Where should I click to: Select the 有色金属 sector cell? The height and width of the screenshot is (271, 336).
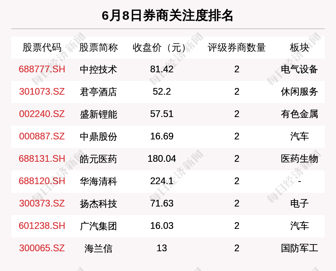point(299,114)
